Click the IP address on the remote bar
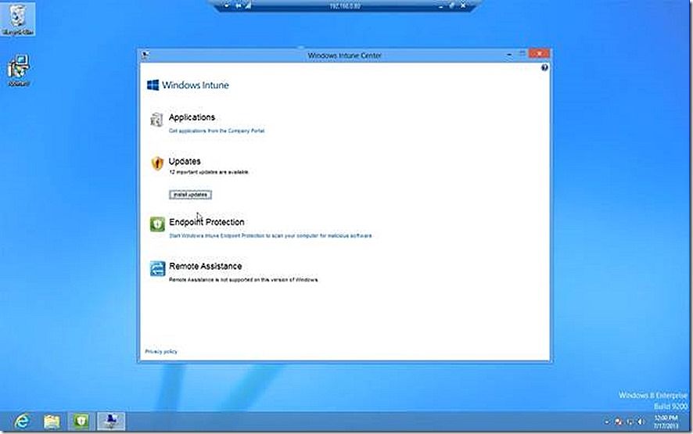Viewport: 693px width, 434px height. tap(345, 6)
